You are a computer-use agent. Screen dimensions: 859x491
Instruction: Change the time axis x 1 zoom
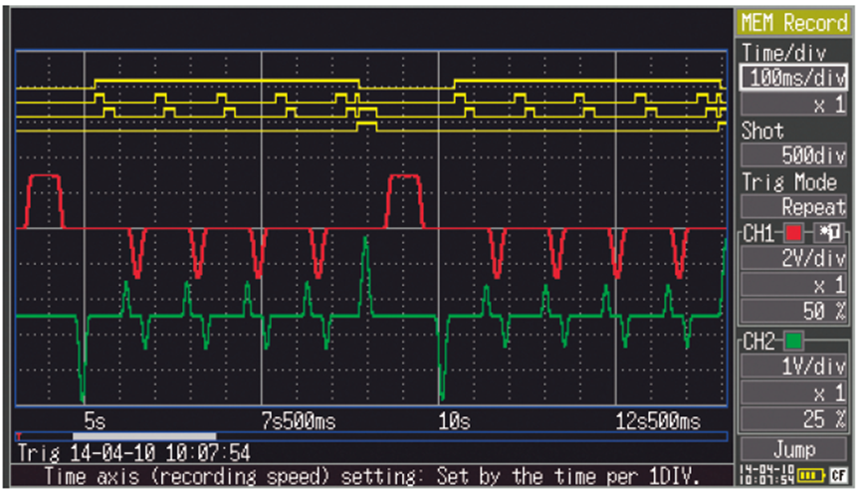click(x=793, y=105)
